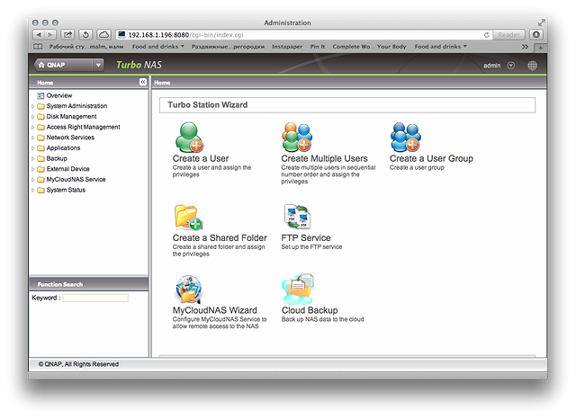Click the MyCloudNAS Wizard title link
The width and height of the screenshot is (576, 419).
pyautogui.click(x=215, y=310)
